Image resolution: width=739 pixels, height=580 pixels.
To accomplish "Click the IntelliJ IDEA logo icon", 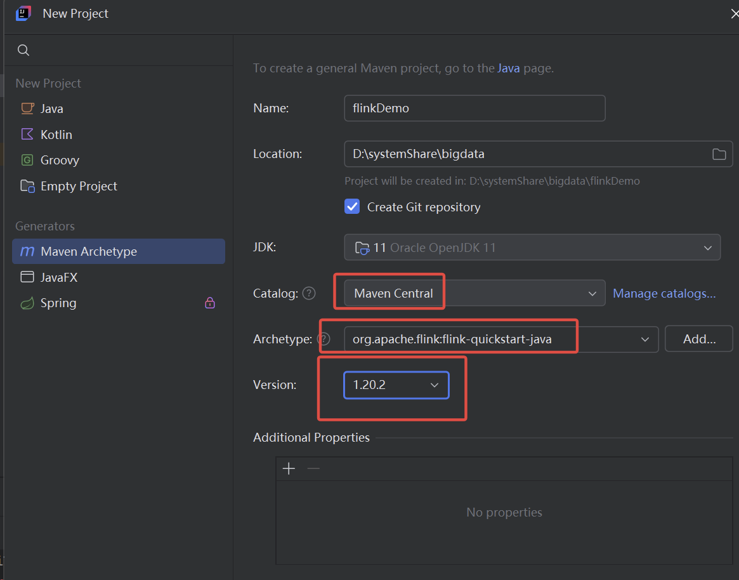I will point(23,13).
